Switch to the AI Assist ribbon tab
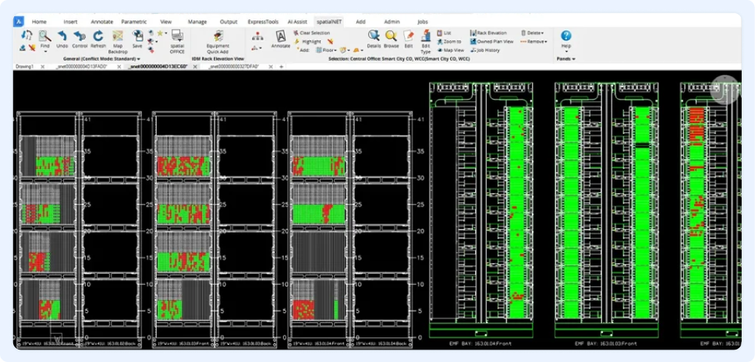 [x=297, y=22]
